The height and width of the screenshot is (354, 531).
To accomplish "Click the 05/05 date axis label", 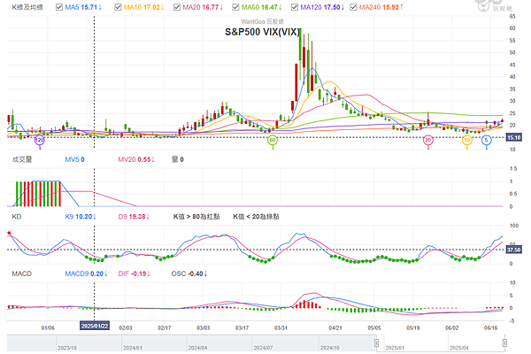I will tap(374, 328).
